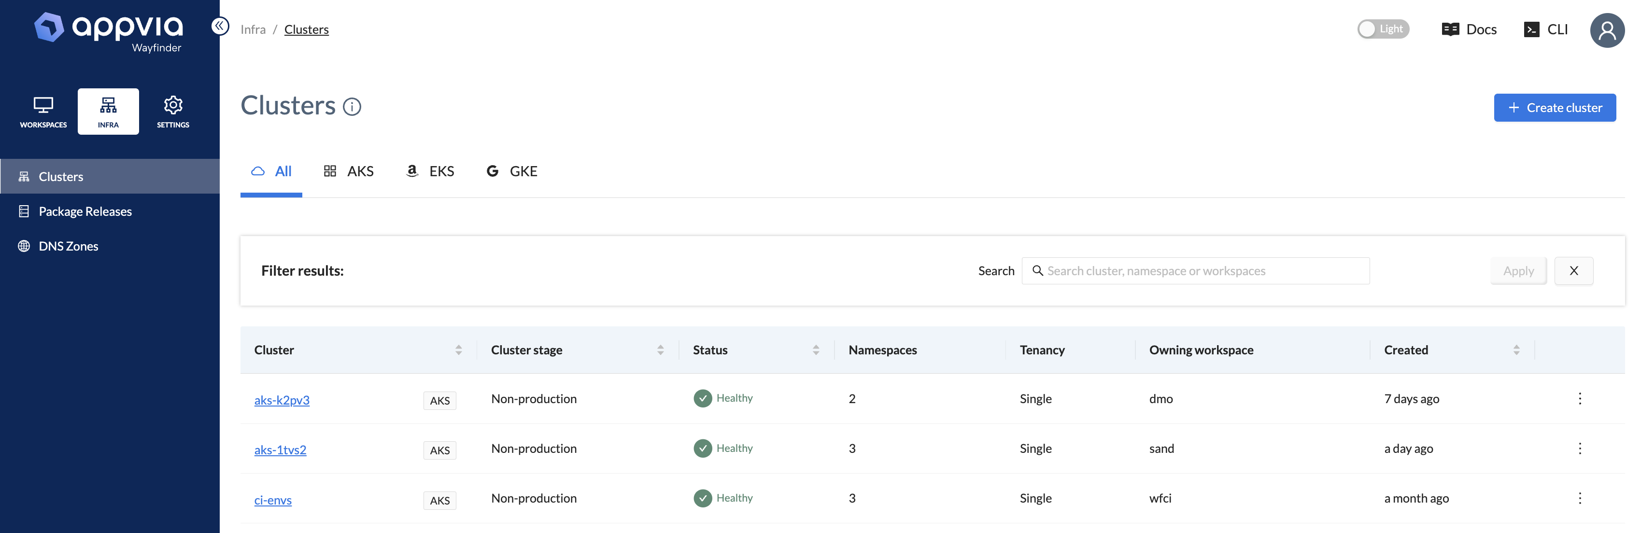The image size is (1641, 533).
Task: Sort the table by Cluster column
Action: tap(459, 350)
